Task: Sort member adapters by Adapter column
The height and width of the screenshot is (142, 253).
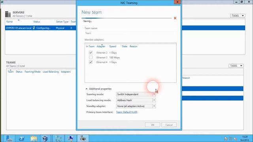Action: click(x=101, y=47)
